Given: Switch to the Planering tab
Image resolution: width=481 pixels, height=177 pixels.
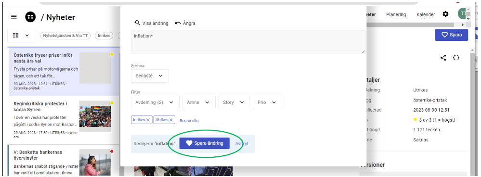Looking at the screenshot, I should (396, 14).
